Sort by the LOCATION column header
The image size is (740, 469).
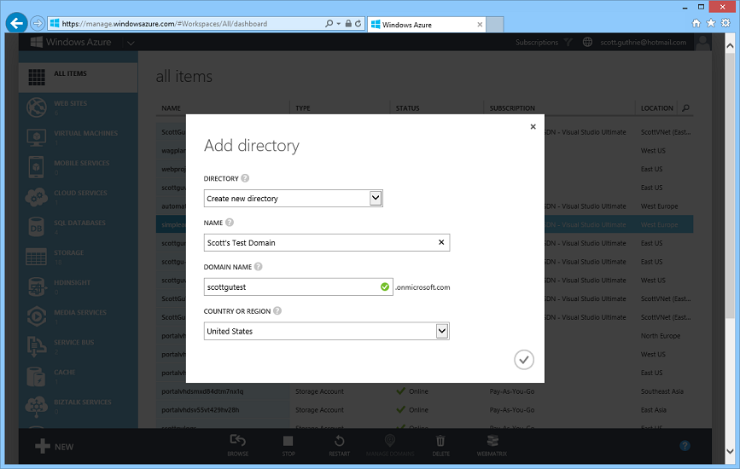coord(656,108)
